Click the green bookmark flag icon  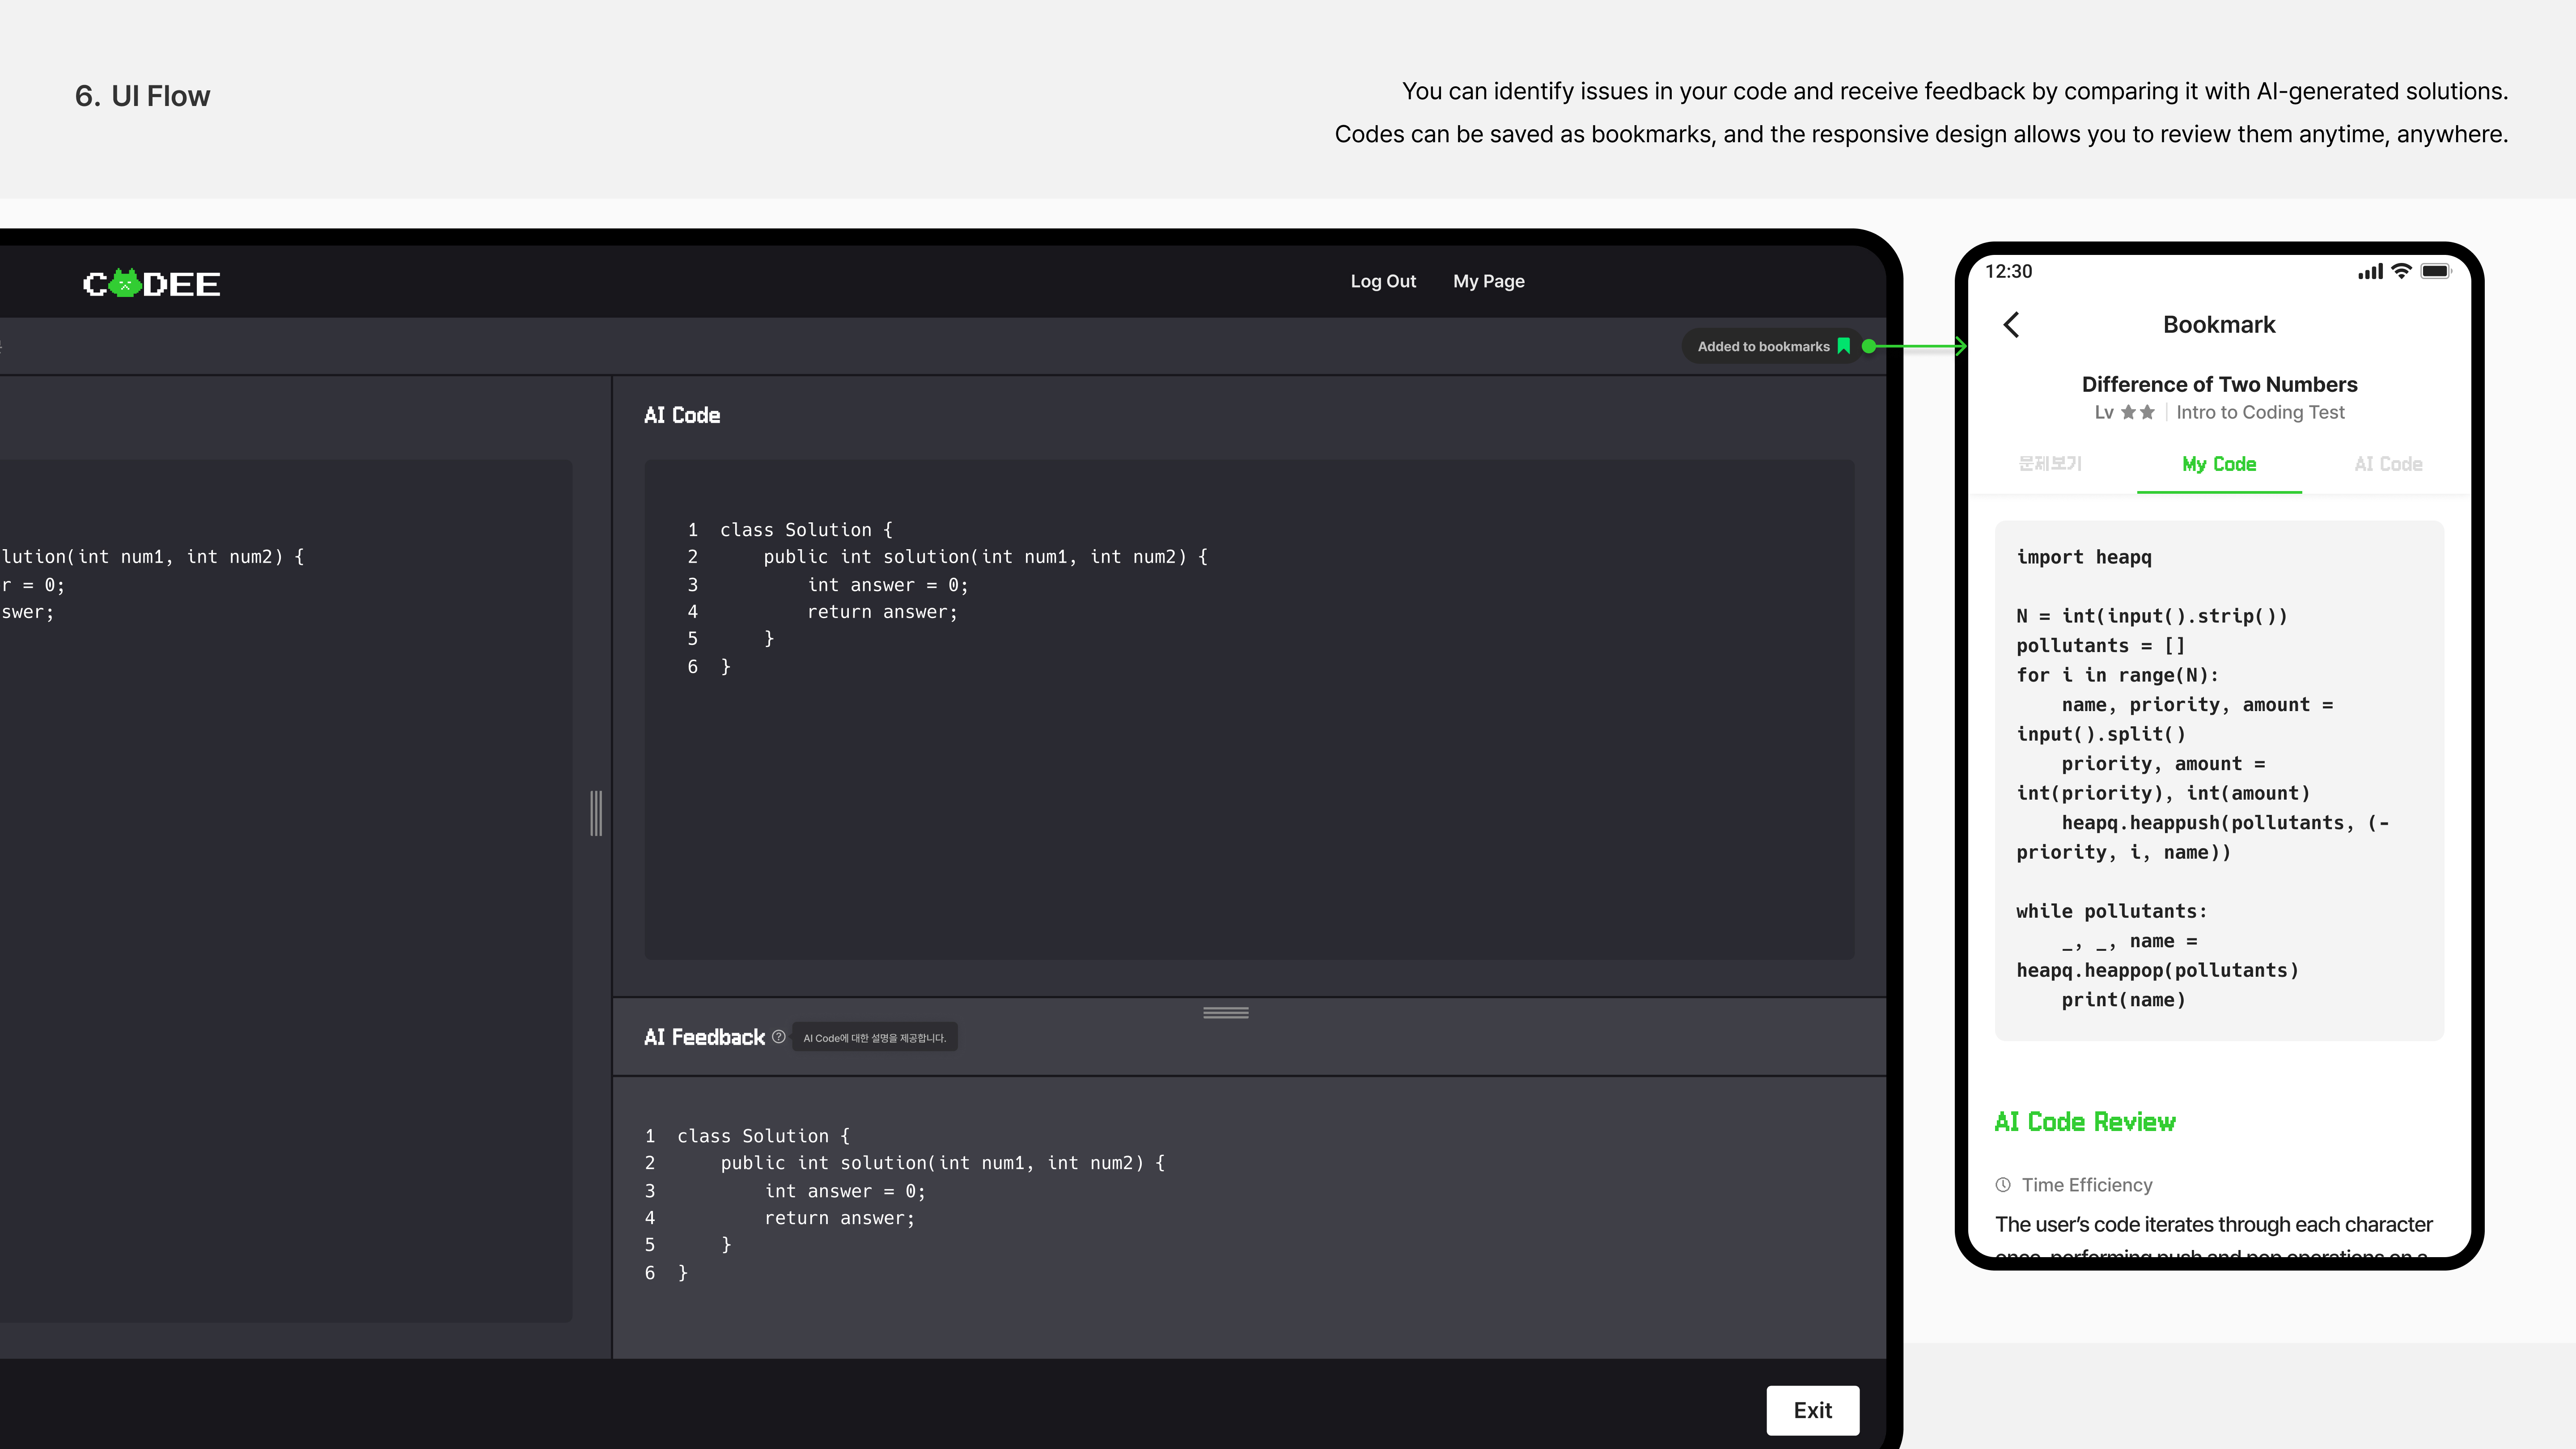tap(1843, 346)
